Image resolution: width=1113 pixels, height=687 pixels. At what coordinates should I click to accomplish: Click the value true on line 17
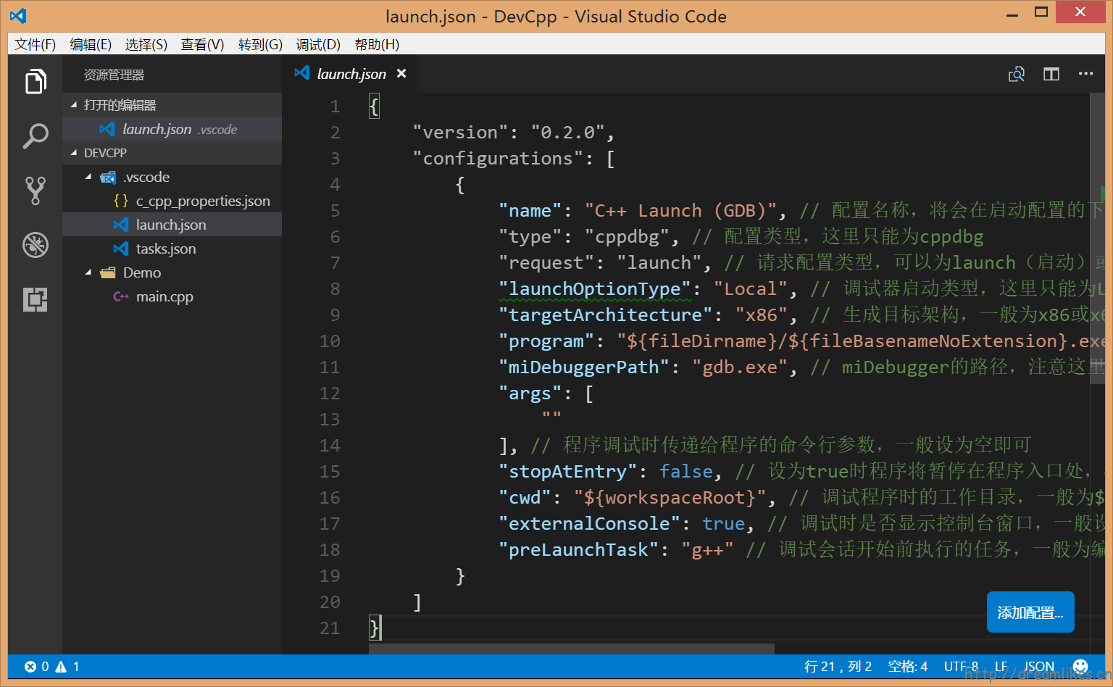click(x=723, y=524)
